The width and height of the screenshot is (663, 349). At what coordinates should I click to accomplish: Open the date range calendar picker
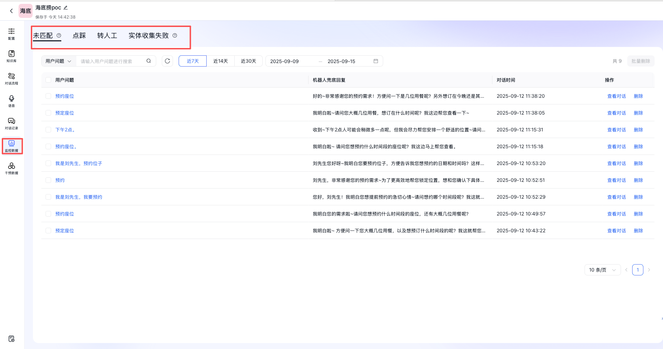point(376,61)
